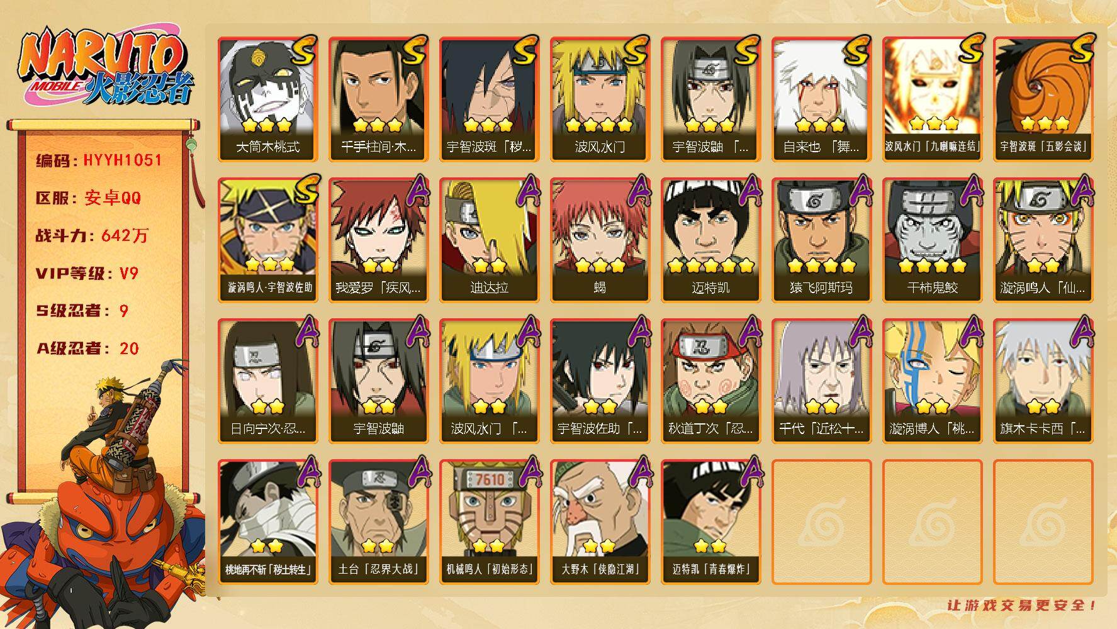1117x629 pixels.
Task: Select the 大筒木桃式 ninja card
Action: click(x=267, y=99)
